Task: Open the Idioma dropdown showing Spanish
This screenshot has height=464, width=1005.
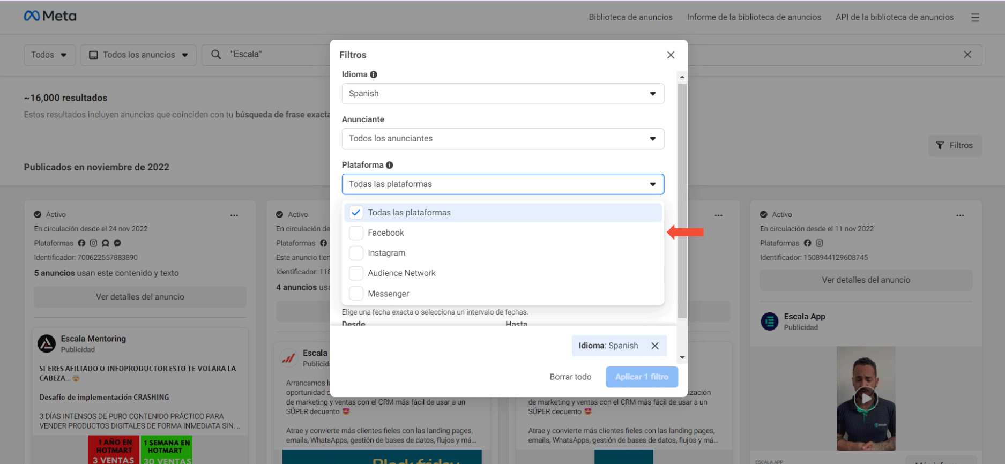Action: click(503, 93)
